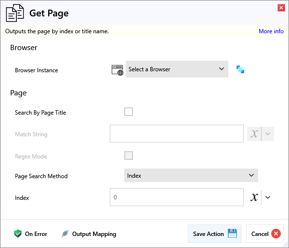Toggle the Regex Mode checkbox

pos(129,156)
